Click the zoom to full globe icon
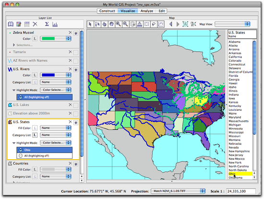Image resolution: width=264 pixels, height=199 pixels. [x=132, y=24]
